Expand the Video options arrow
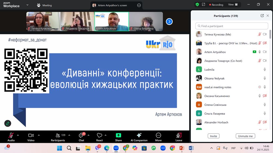 [39, 135]
